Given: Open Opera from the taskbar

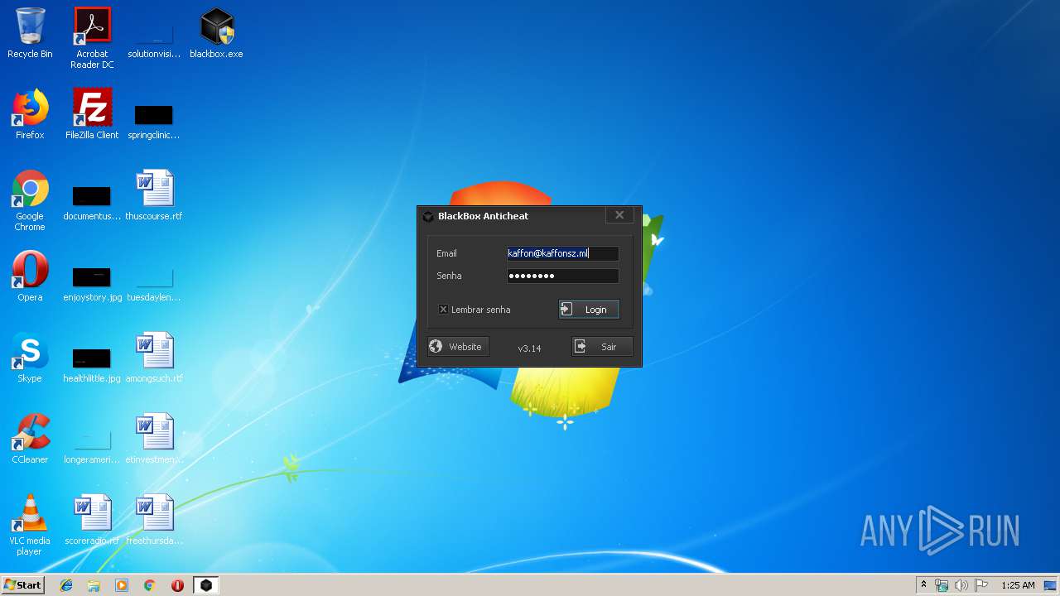Looking at the screenshot, I should pyautogui.click(x=177, y=585).
